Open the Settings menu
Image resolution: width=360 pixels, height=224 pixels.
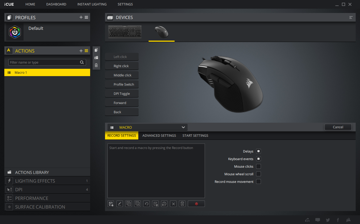pos(125,4)
